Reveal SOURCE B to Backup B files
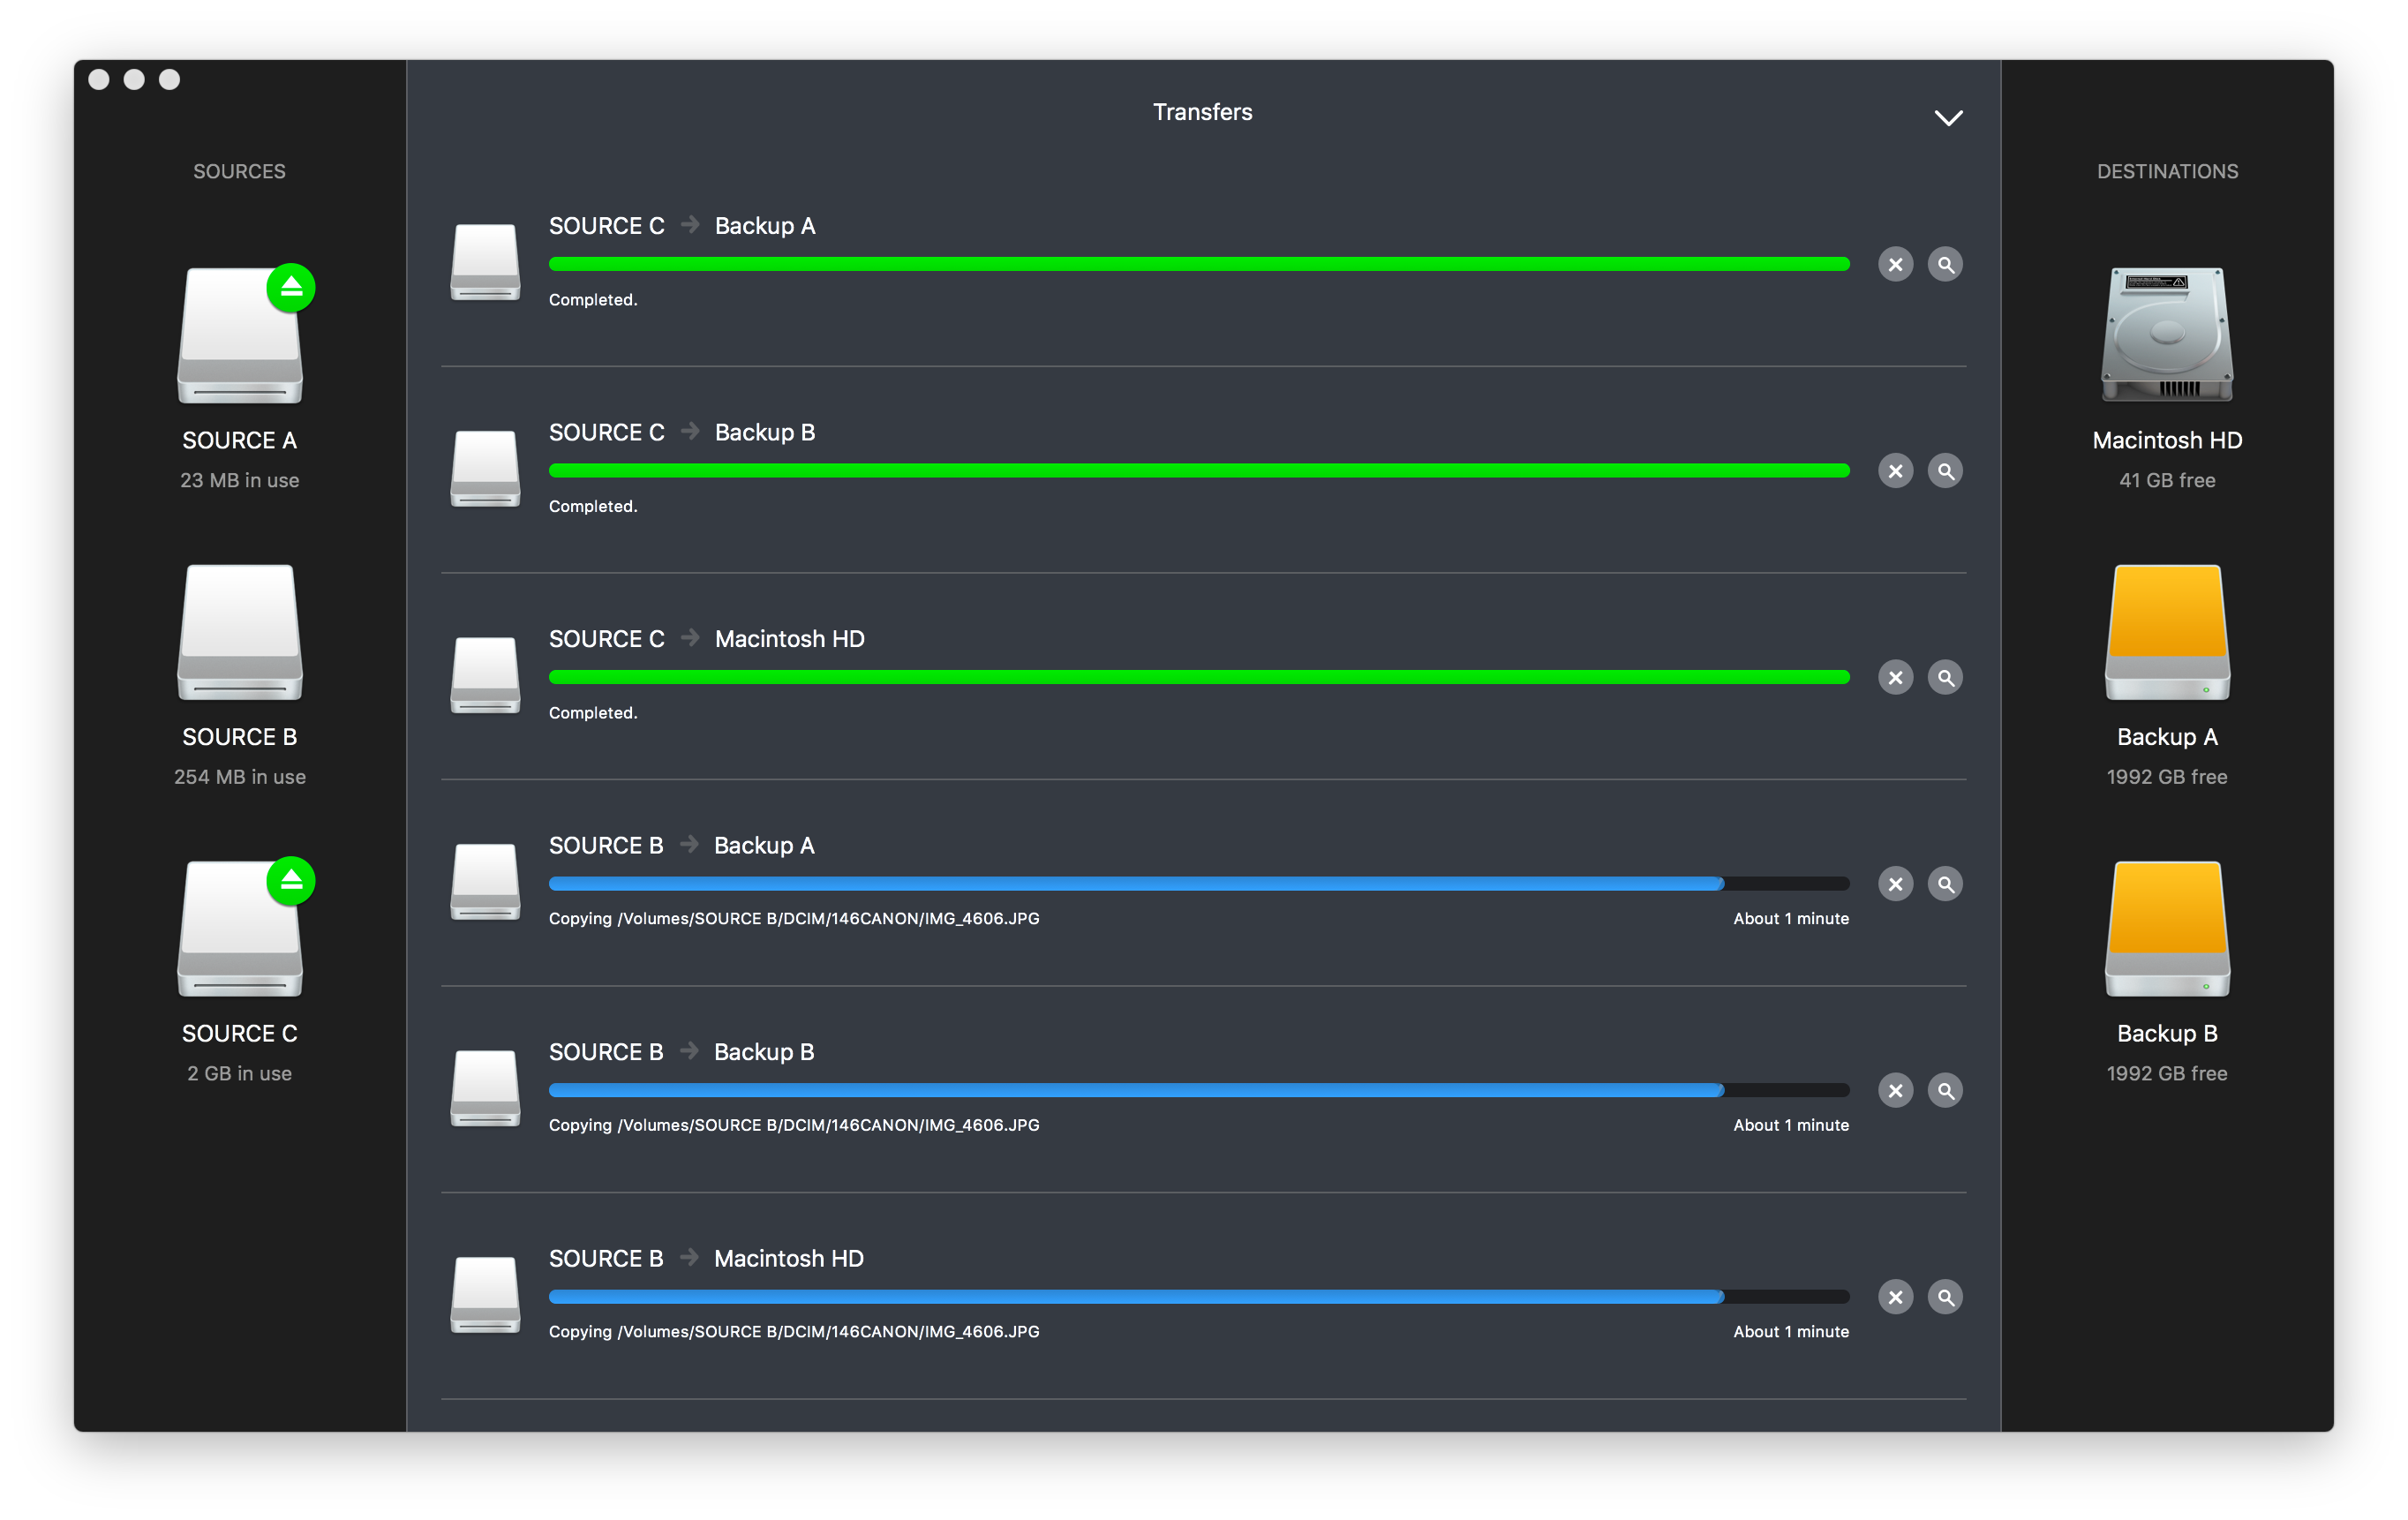This screenshot has width=2408, height=1520. (1945, 1091)
